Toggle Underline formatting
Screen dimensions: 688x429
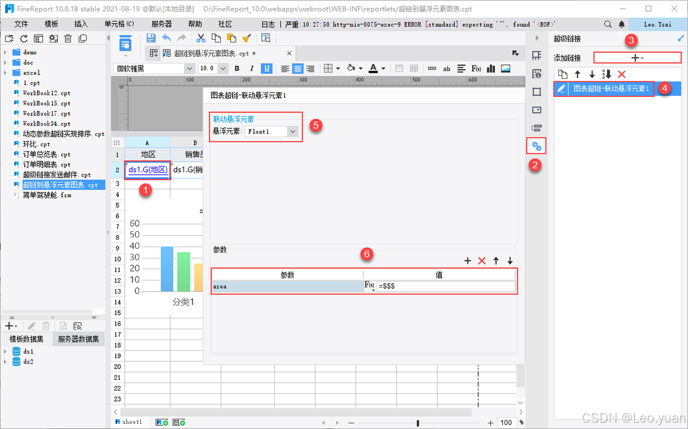tap(267, 68)
